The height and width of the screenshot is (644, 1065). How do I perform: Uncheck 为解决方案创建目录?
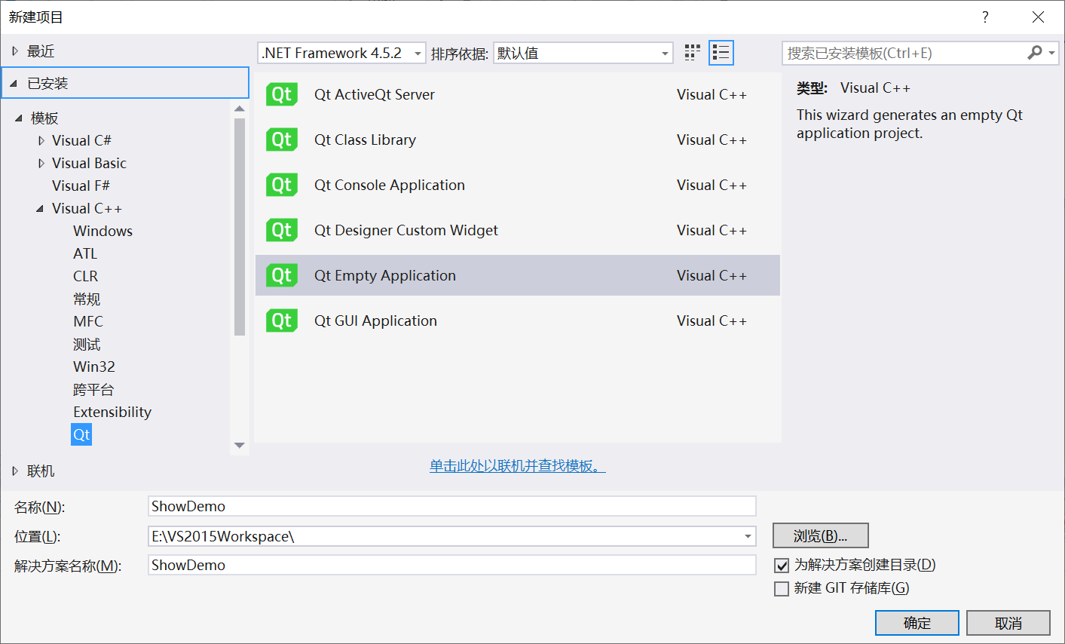point(782,566)
